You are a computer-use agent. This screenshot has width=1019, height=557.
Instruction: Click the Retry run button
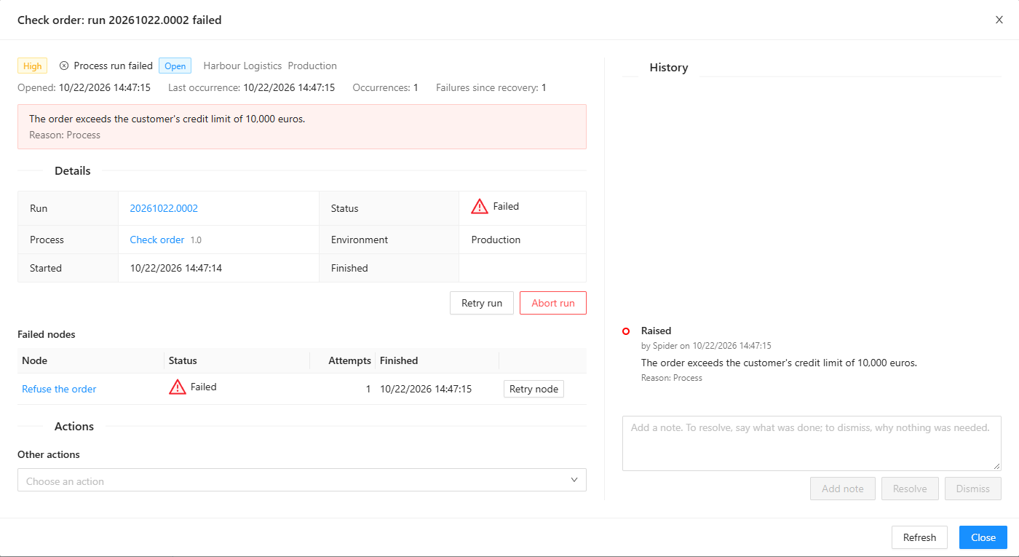click(x=482, y=303)
